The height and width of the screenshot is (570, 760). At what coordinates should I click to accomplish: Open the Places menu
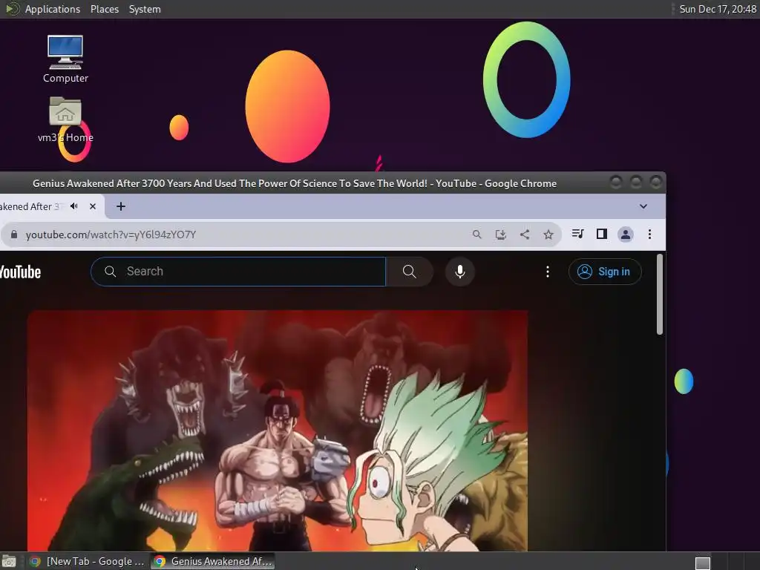click(105, 9)
